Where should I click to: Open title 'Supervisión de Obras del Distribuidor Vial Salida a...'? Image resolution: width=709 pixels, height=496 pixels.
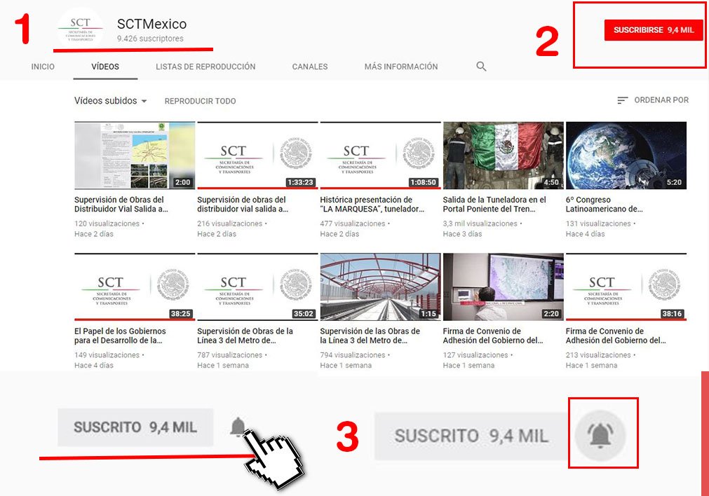tap(121, 204)
